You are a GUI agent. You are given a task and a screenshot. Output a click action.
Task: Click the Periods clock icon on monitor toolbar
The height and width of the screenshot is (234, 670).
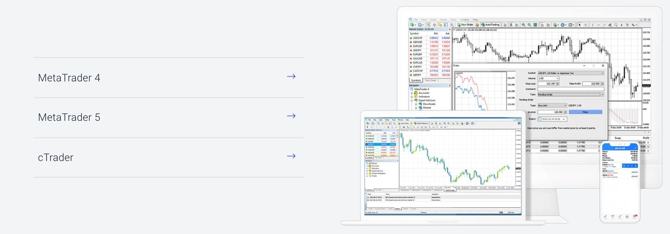click(563, 25)
